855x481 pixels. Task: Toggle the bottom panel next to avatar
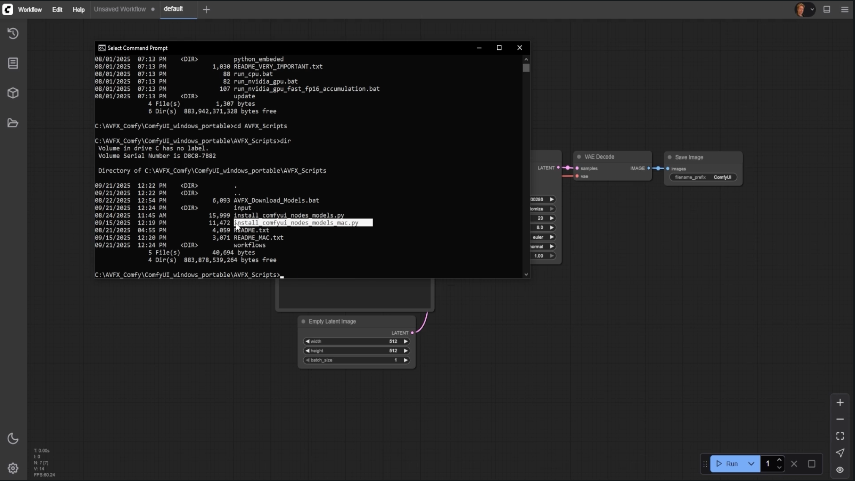pyautogui.click(x=827, y=9)
